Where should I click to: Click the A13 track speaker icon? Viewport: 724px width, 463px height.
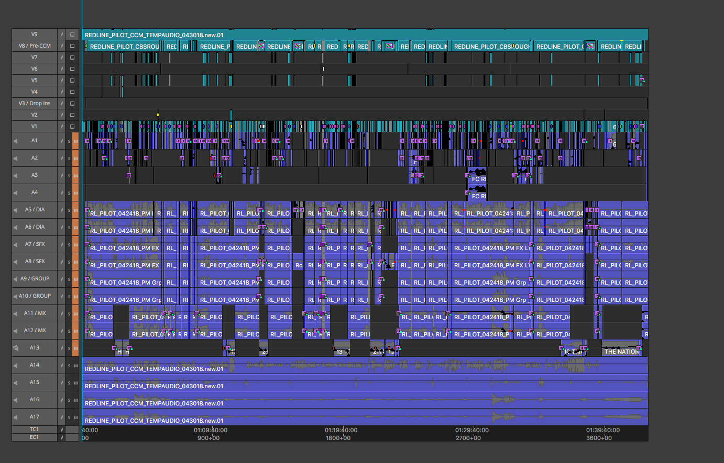click(x=15, y=348)
